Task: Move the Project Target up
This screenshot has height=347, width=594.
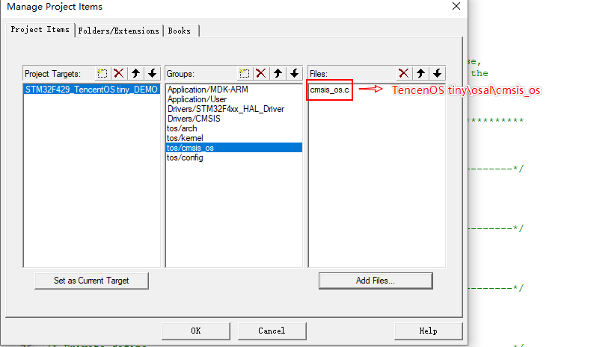Action: click(135, 73)
